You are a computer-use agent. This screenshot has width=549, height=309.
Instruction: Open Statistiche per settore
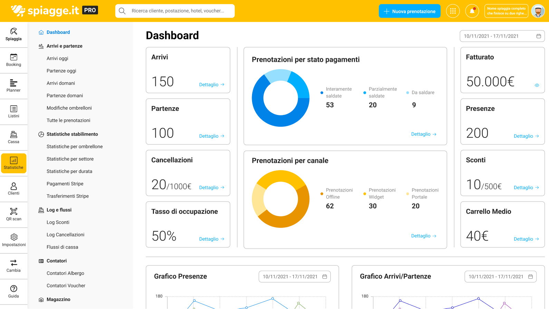70,159
